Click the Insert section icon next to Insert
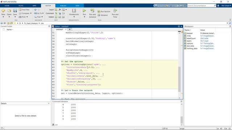The width and height of the screenshot is (232, 130). [56, 10]
